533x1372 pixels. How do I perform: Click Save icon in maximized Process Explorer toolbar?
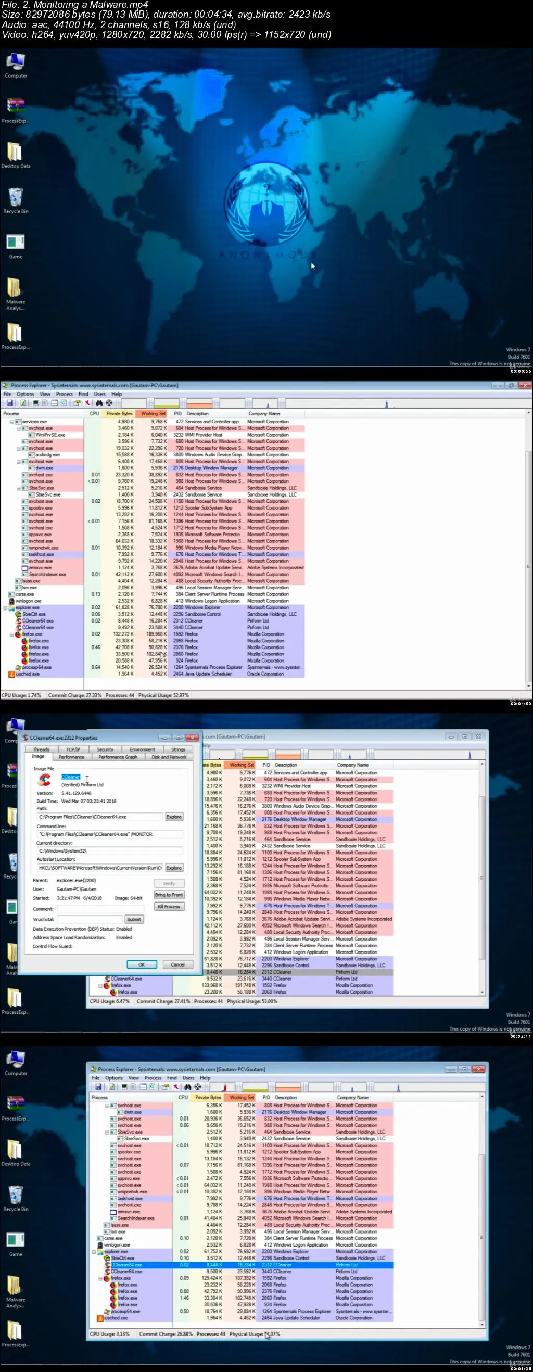[x=10, y=403]
